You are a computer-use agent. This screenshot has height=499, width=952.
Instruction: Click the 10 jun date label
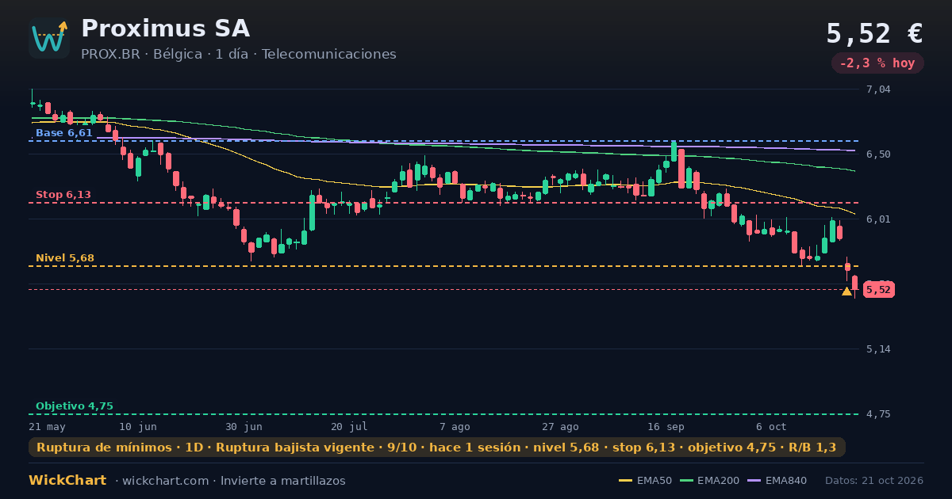pyautogui.click(x=138, y=426)
